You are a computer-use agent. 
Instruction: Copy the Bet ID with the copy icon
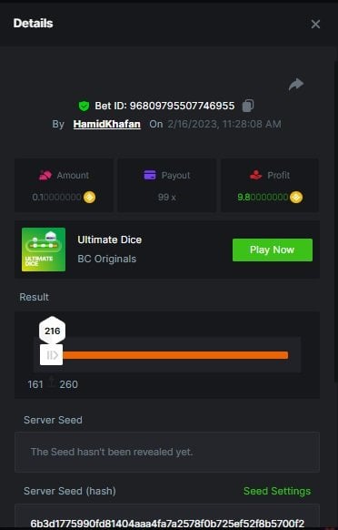(248, 106)
